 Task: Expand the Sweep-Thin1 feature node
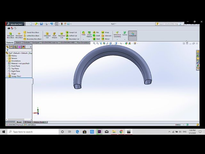tap(7, 76)
